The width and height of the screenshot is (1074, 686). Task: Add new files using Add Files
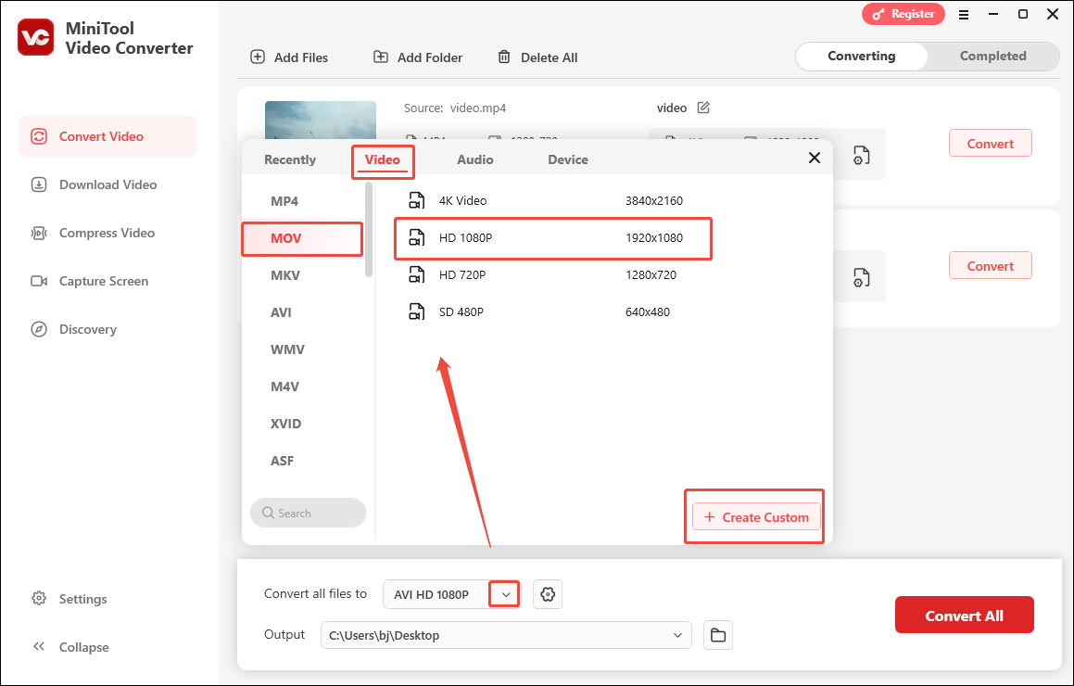pos(289,57)
